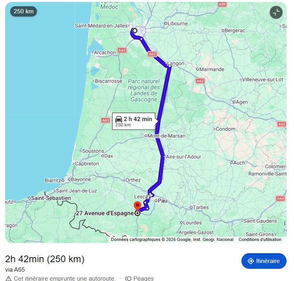294x281 pixels.
Task: Click the A62 shield on the blue route
Action: [x=152, y=54]
